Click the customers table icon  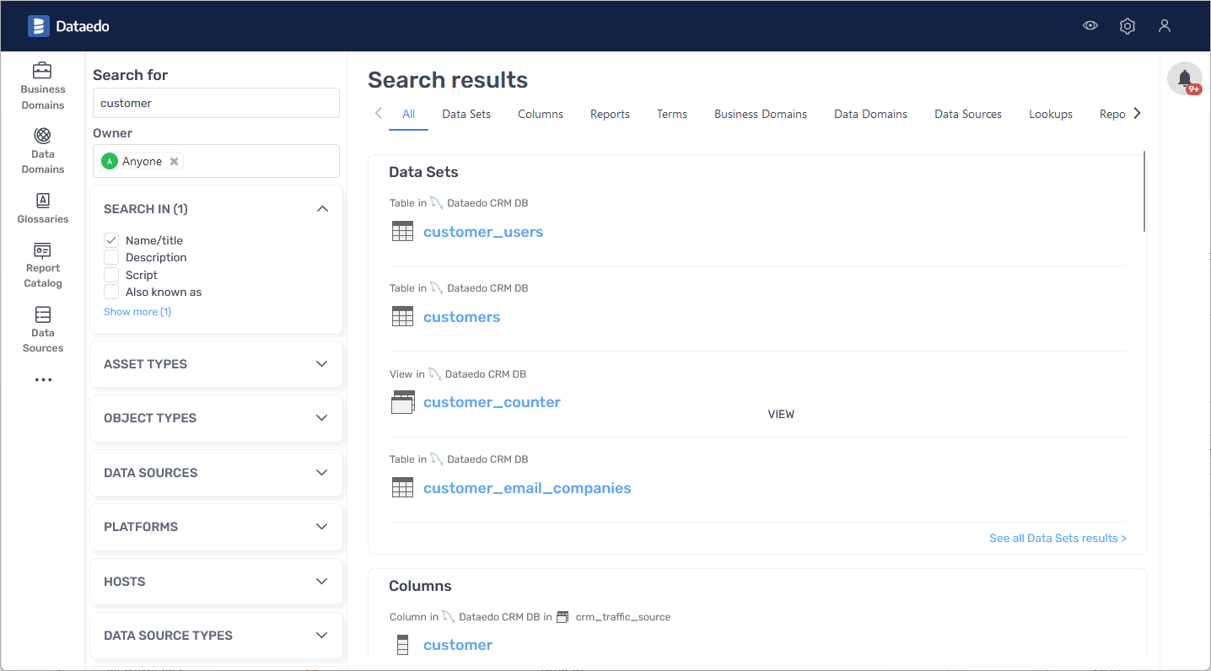(x=403, y=317)
